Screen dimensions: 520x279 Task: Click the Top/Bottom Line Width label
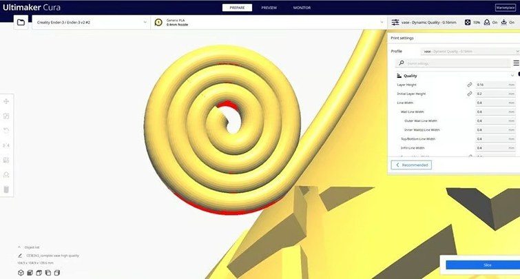(418, 138)
